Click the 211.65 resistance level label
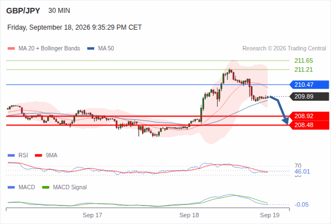The height and width of the screenshot is (224, 331). [304, 60]
